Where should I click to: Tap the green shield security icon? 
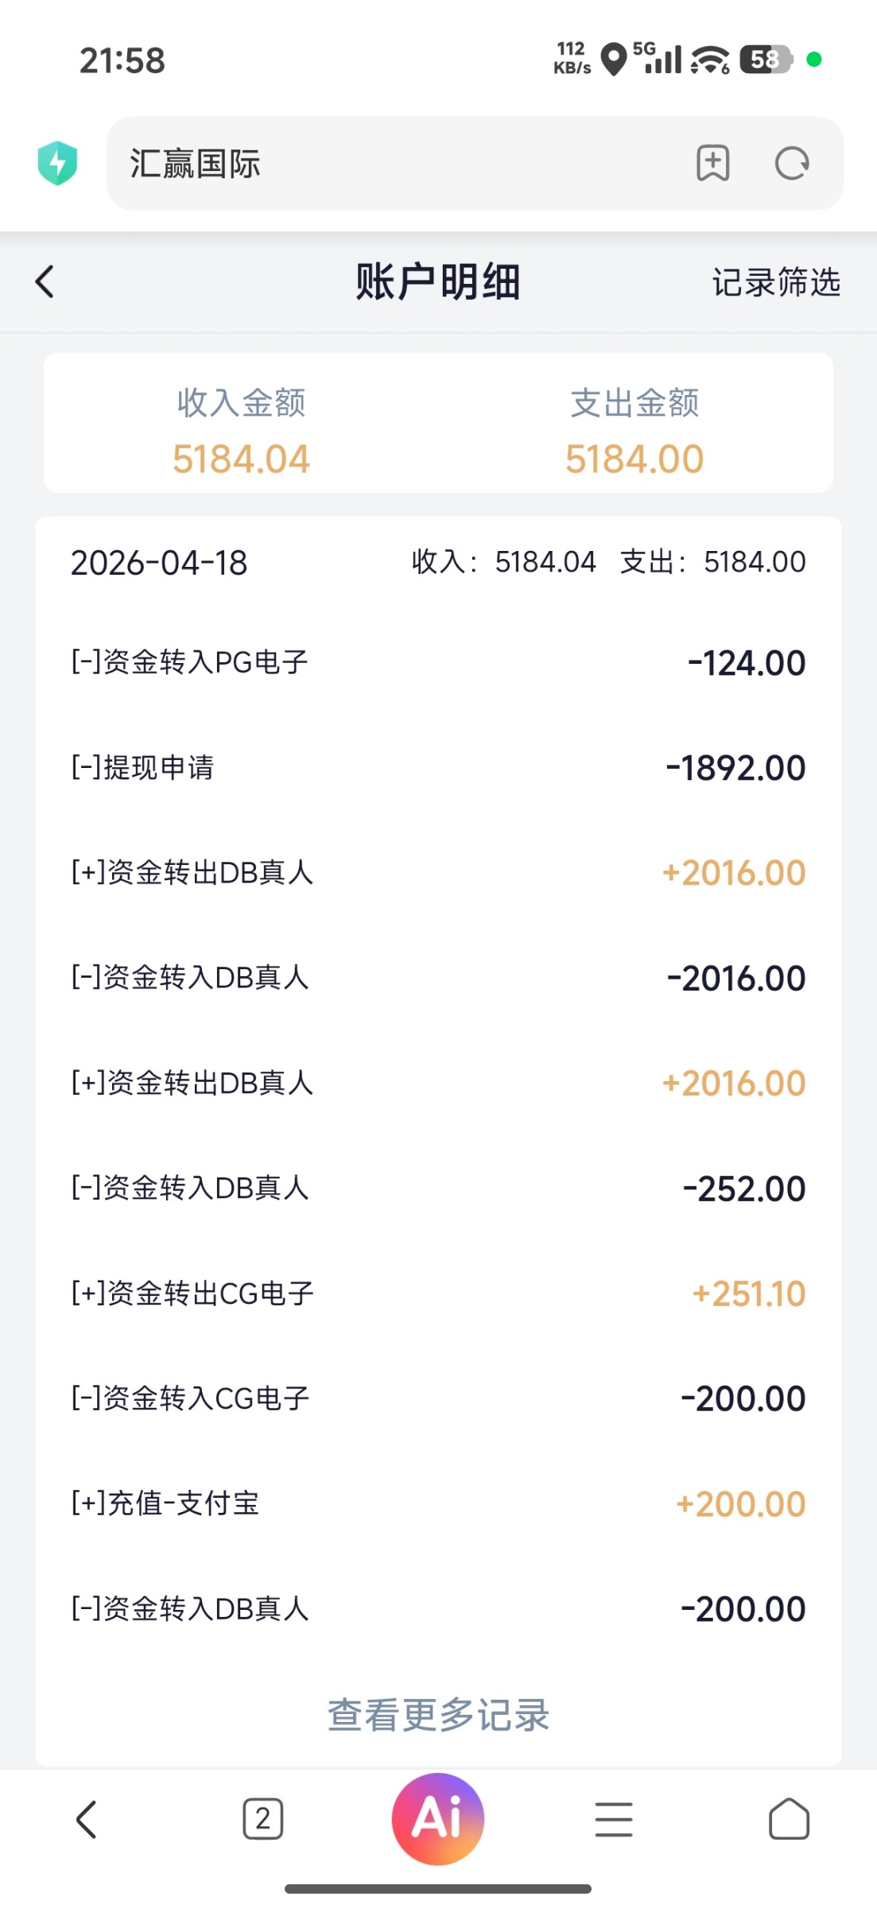[x=57, y=163]
